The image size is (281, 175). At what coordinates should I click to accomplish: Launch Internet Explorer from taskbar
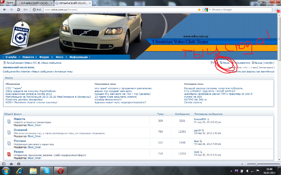(20, 170)
